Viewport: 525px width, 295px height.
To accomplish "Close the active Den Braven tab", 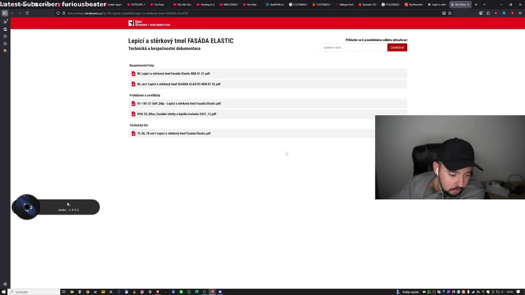I will coord(468,5).
